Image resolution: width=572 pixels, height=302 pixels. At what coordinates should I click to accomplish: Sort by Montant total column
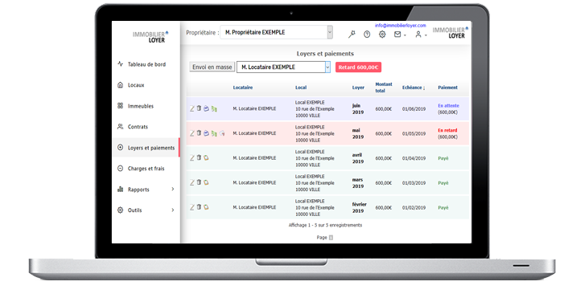384,88
